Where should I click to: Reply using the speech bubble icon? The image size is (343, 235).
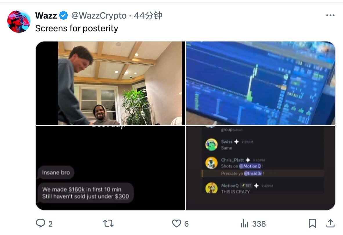[40, 223]
